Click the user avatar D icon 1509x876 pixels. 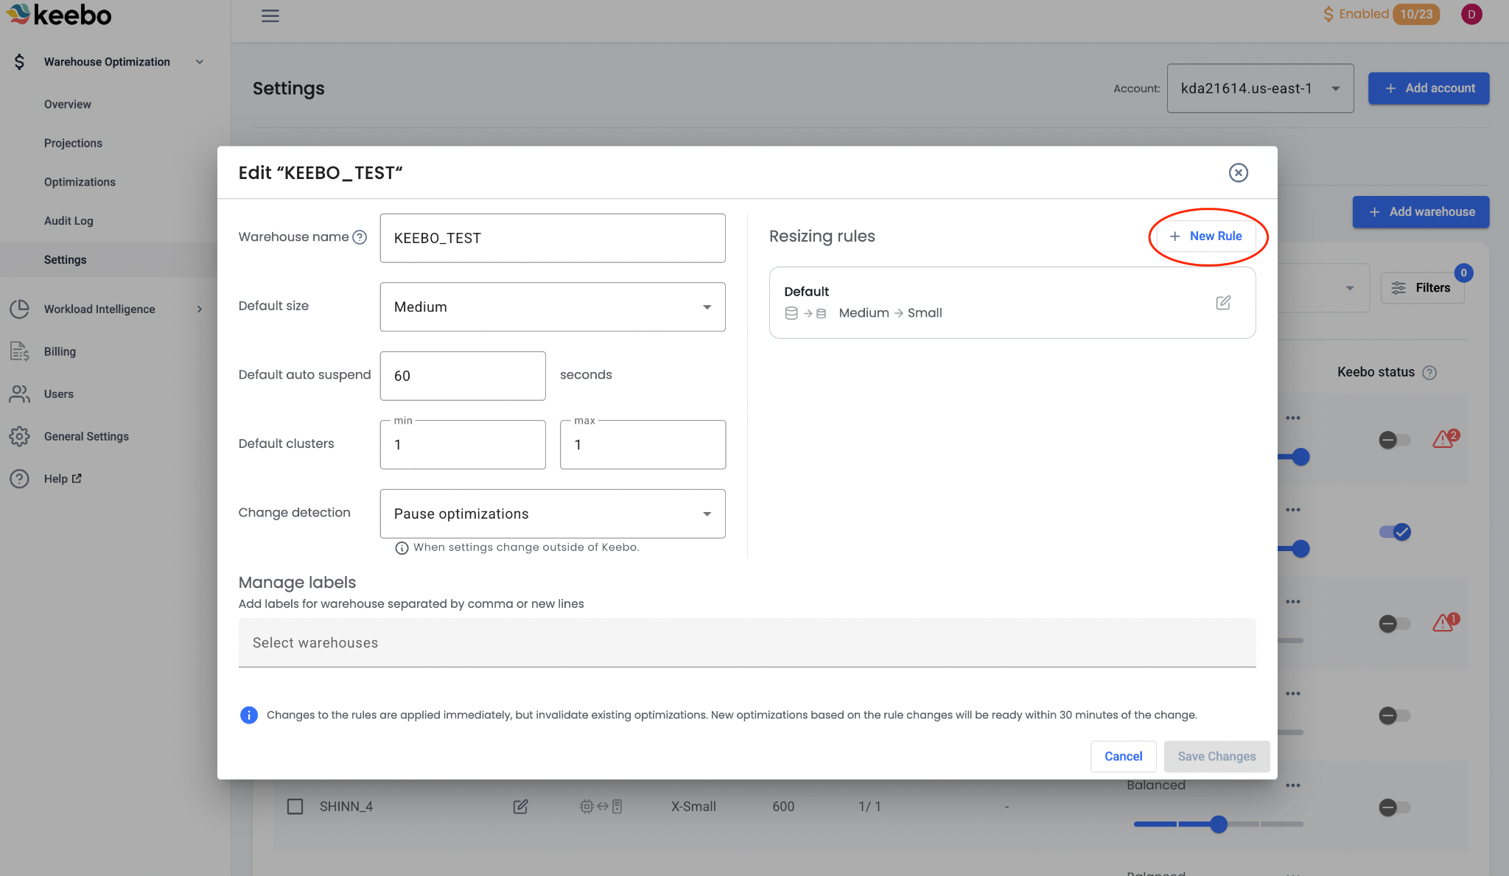(1471, 14)
